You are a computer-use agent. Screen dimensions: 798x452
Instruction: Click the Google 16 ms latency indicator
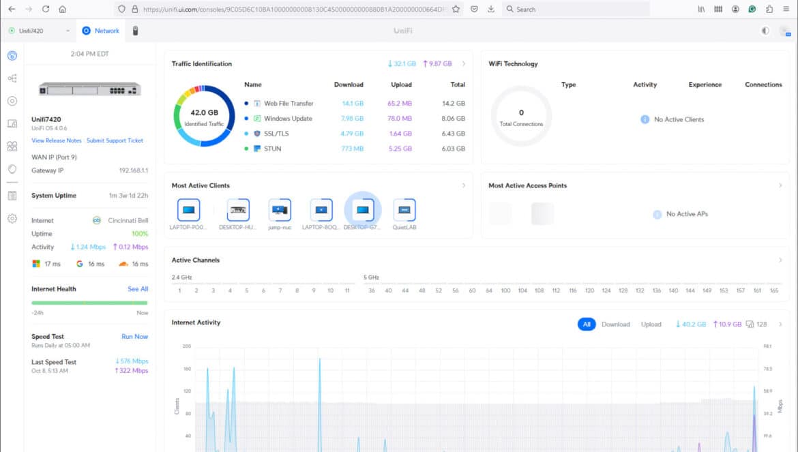pos(90,264)
